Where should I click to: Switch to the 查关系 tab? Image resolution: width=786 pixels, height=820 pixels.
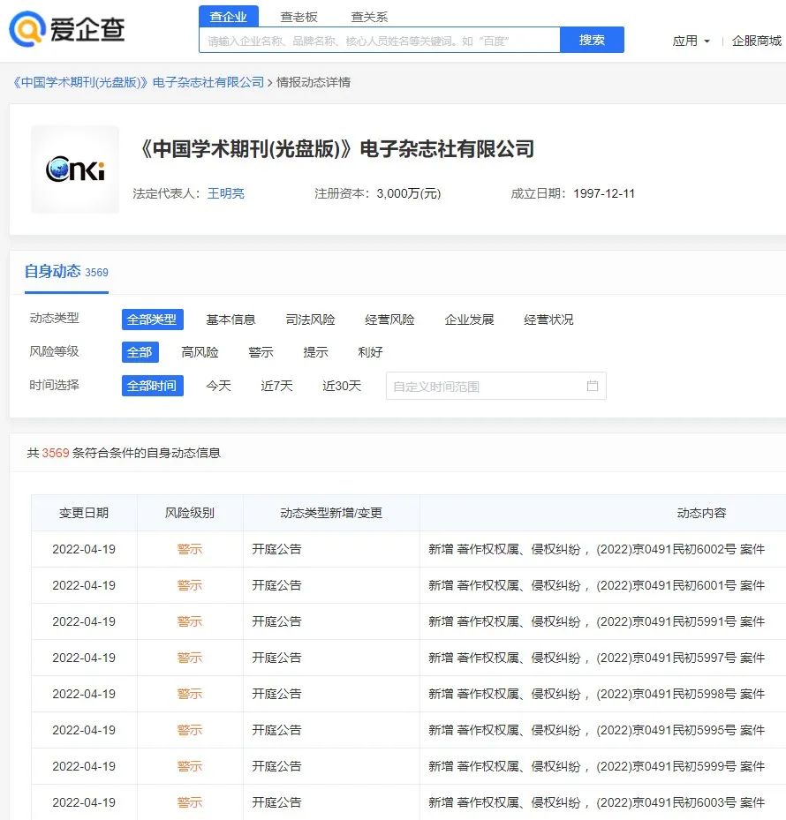(x=369, y=17)
